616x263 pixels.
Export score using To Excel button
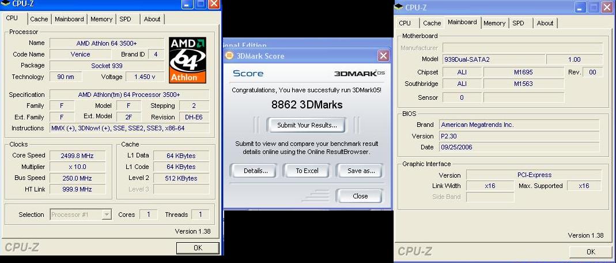point(307,171)
